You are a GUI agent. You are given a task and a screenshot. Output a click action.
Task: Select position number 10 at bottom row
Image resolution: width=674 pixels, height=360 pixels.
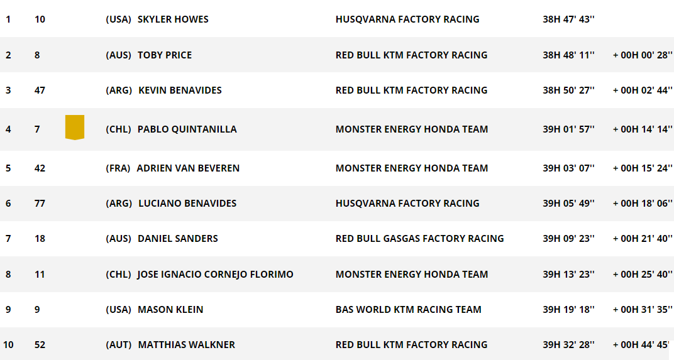[8, 345]
